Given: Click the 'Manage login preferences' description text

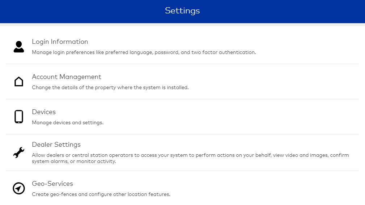Looking at the screenshot, I should click(144, 53).
